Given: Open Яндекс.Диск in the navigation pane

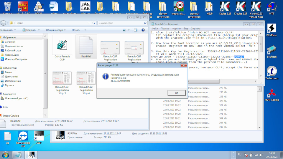Looking at the screenshot, I should pyautogui.click(x=12, y=55).
